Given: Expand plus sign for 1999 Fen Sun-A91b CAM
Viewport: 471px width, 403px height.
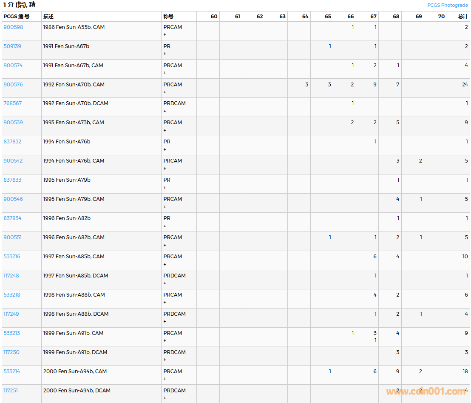Looking at the screenshot, I should pos(165,341).
